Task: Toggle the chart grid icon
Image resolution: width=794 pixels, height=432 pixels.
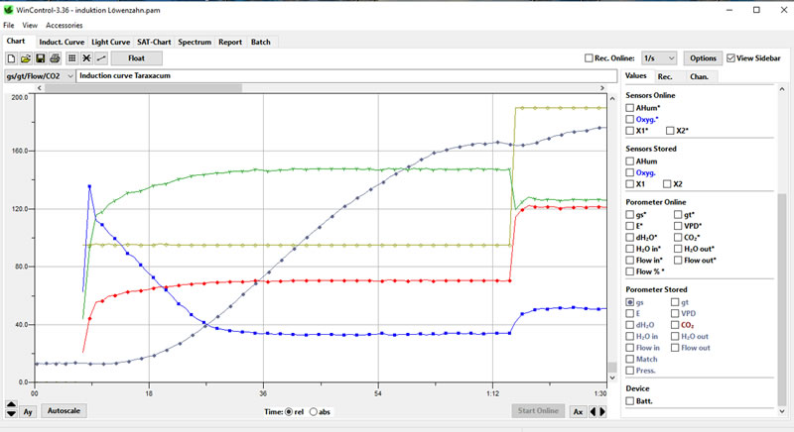Action: [72, 58]
